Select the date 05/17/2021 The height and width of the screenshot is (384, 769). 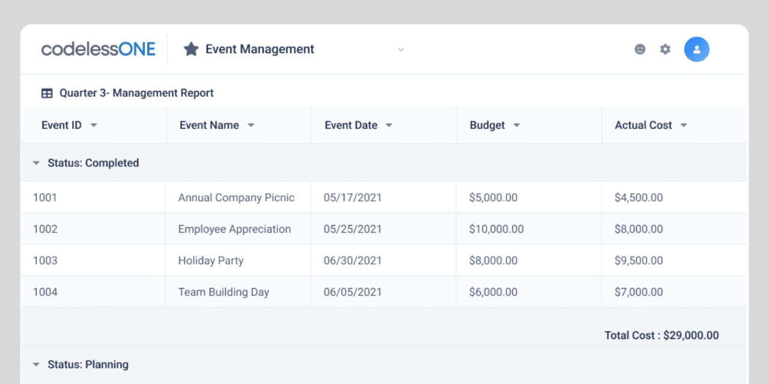pos(353,197)
